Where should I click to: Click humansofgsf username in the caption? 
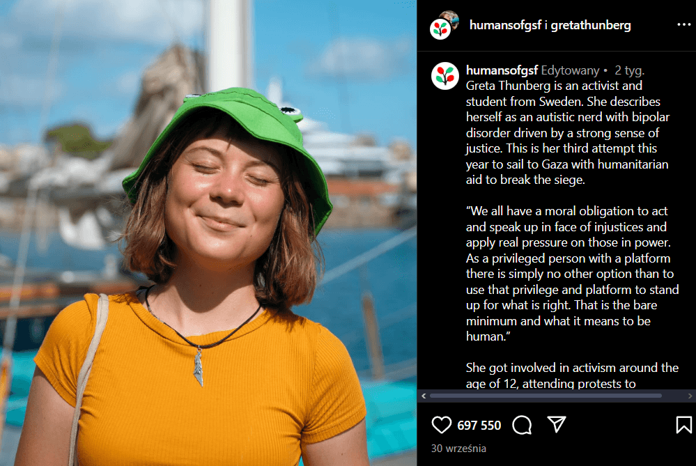pyautogui.click(x=502, y=70)
